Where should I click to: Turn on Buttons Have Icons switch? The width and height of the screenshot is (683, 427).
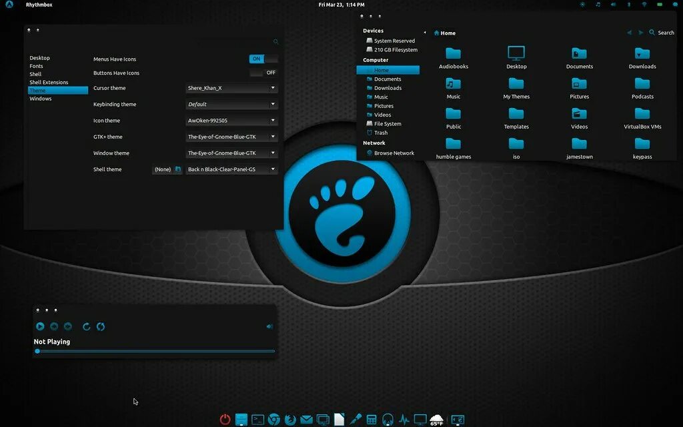point(263,73)
